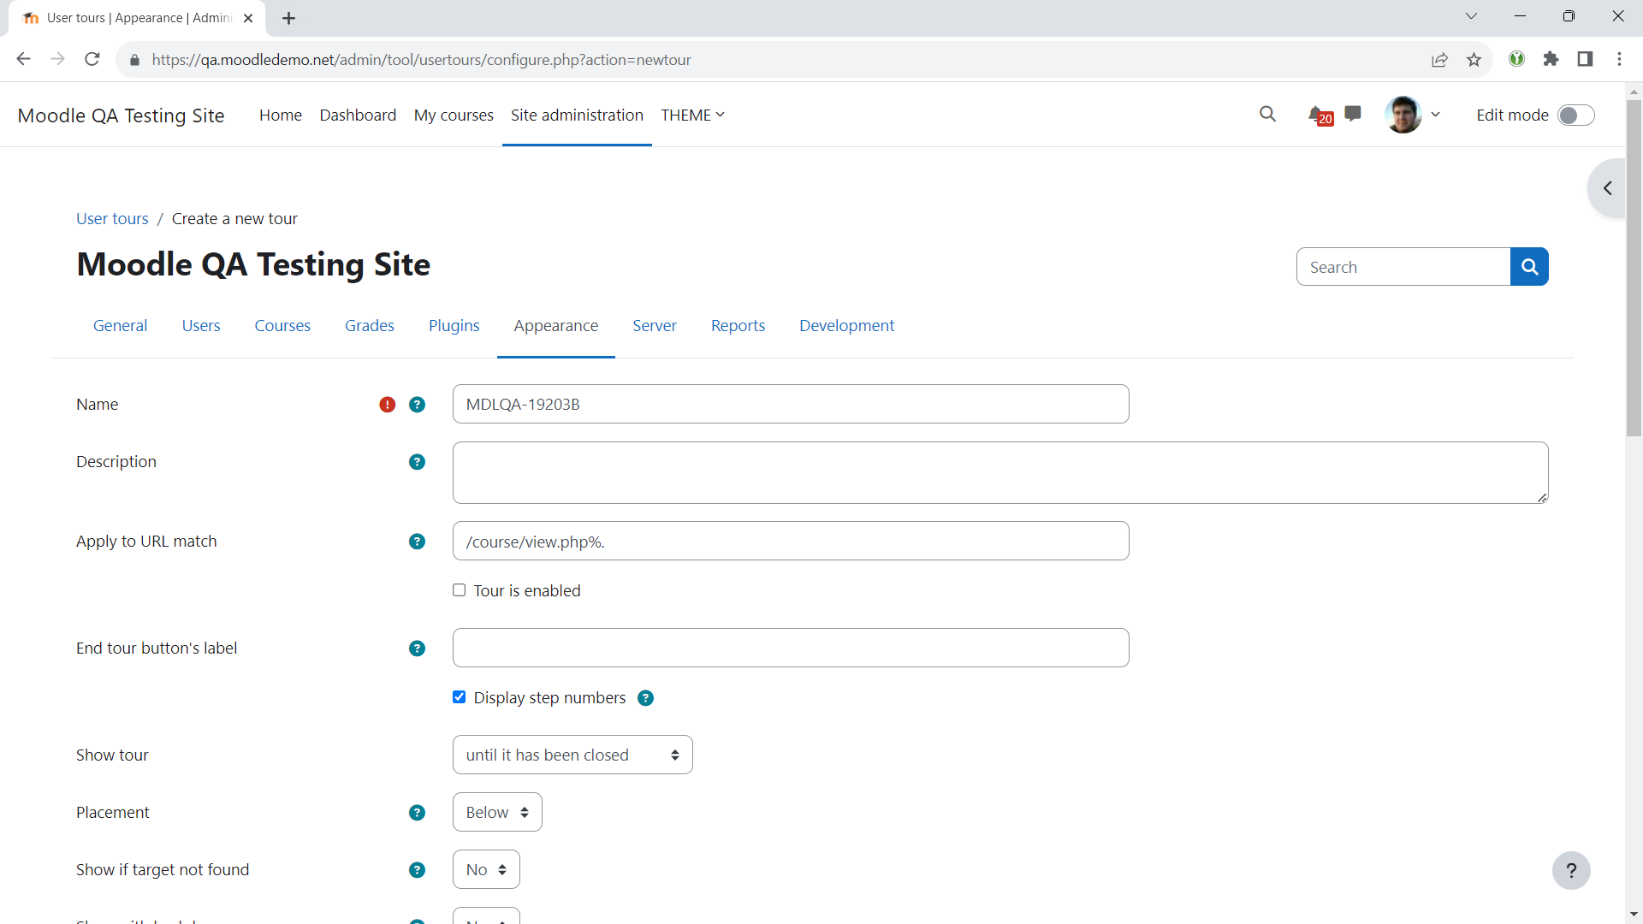Image resolution: width=1643 pixels, height=924 pixels.
Task: Click the user avatar picture
Action: (x=1403, y=115)
